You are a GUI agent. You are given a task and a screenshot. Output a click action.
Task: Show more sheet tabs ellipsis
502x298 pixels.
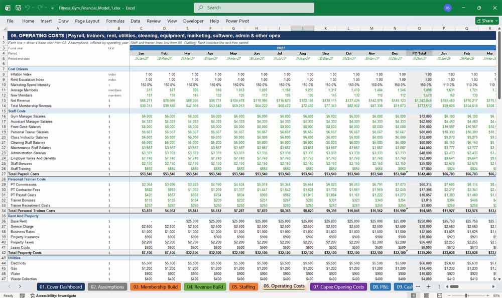[x=418, y=287]
